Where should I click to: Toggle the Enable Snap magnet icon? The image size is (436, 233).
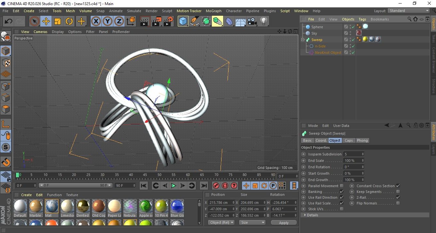[6, 162]
